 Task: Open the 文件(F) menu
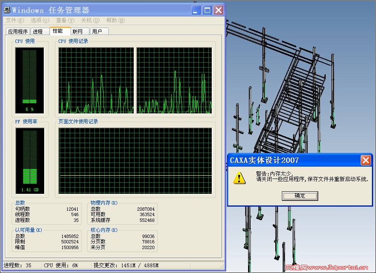point(15,20)
